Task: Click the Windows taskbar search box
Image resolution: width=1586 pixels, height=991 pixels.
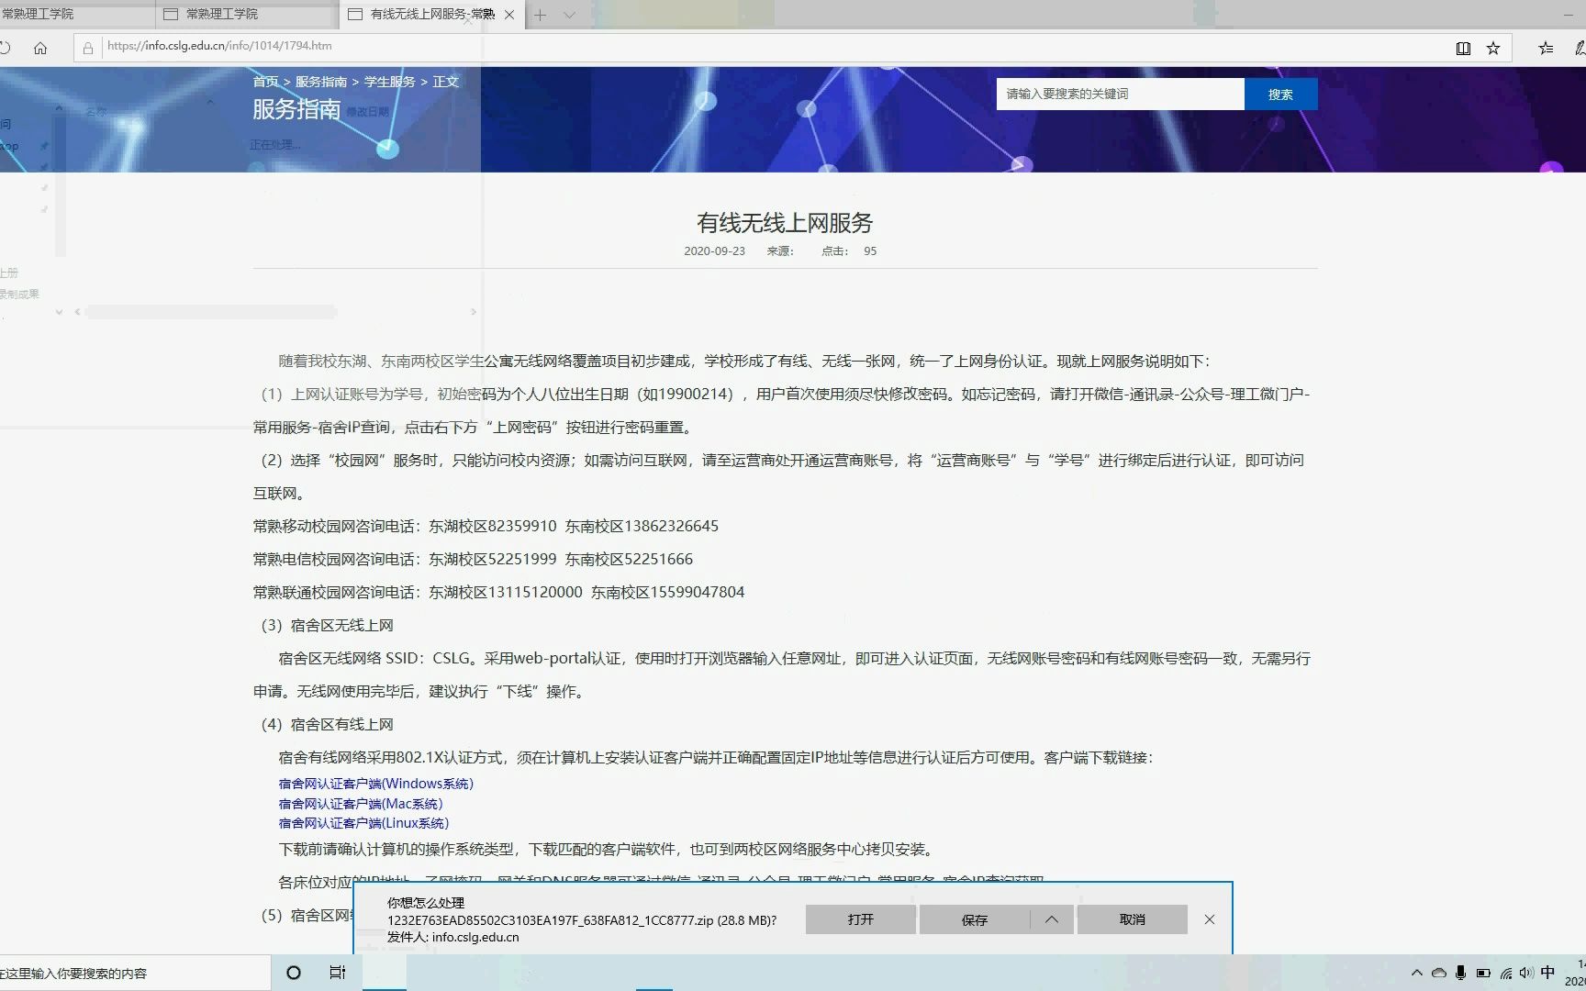Action: point(135,973)
